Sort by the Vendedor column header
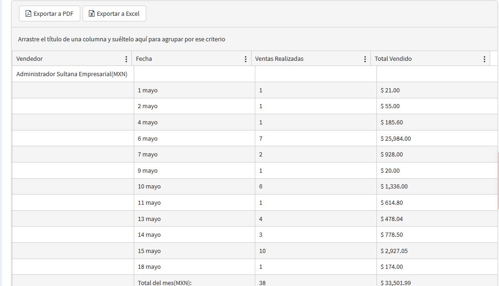The width and height of the screenshot is (499, 286). click(x=30, y=59)
